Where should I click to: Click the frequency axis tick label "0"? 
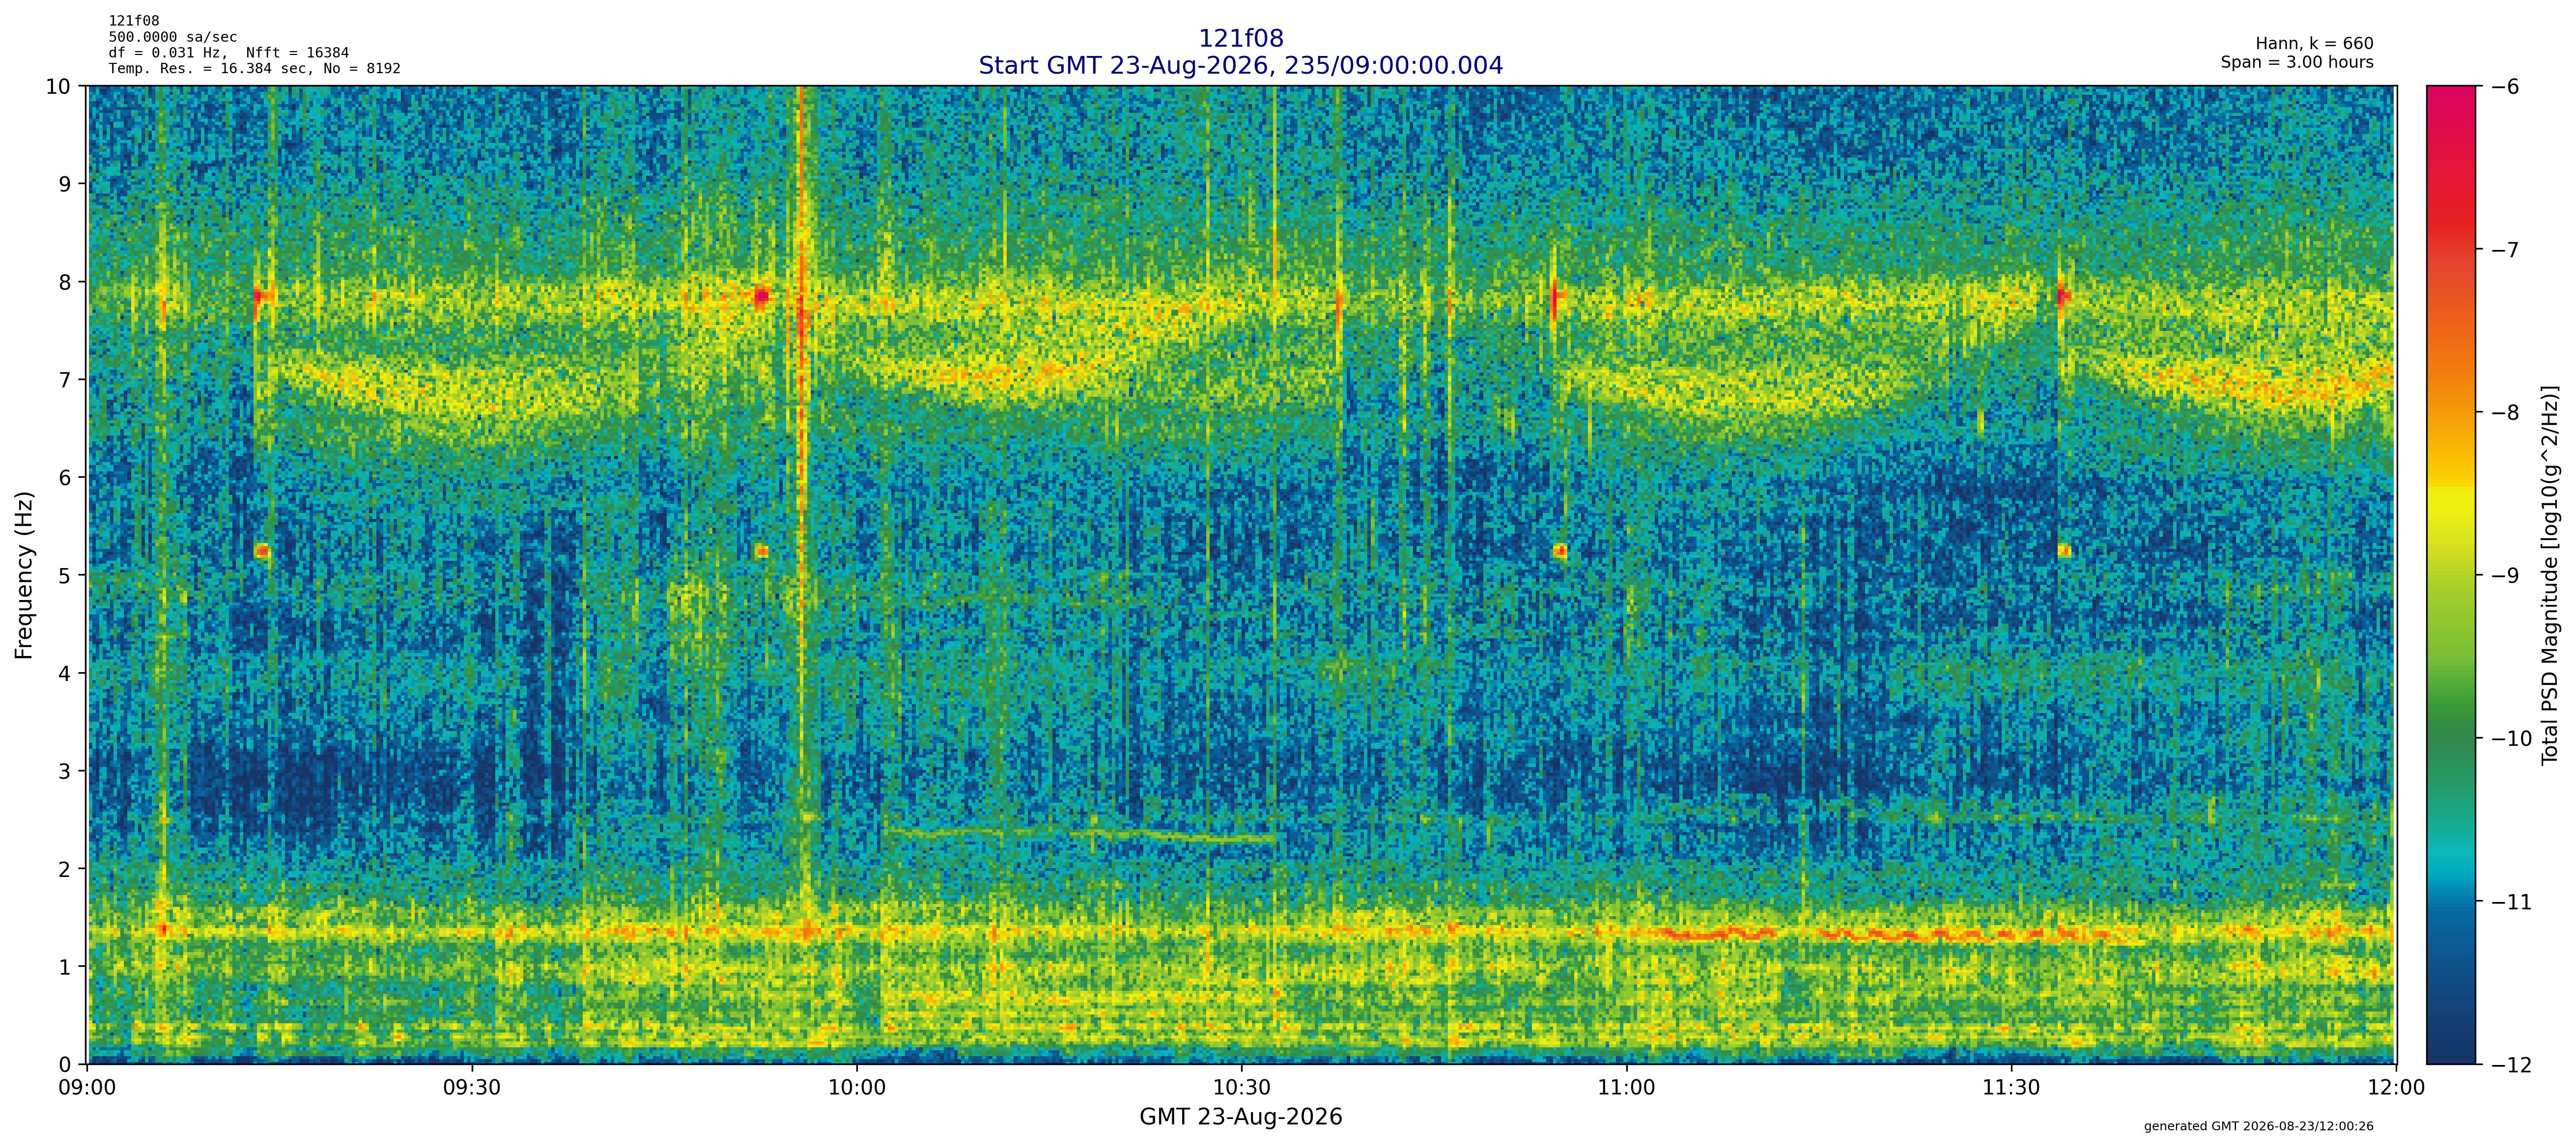pyautogui.click(x=65, y=1065)
